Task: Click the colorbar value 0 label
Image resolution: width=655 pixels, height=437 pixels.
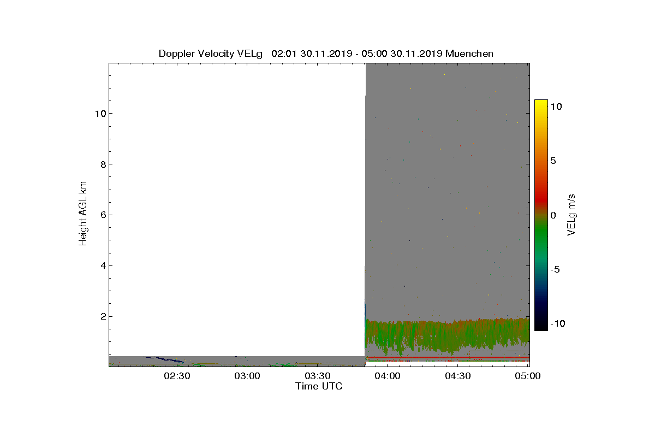Action: point(553,215)
